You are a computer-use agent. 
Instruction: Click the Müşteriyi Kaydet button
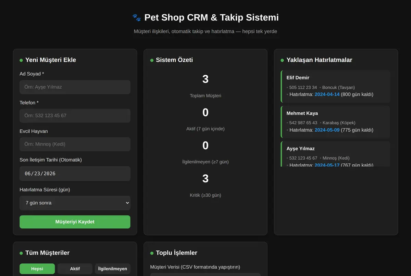tap(75, 222)
